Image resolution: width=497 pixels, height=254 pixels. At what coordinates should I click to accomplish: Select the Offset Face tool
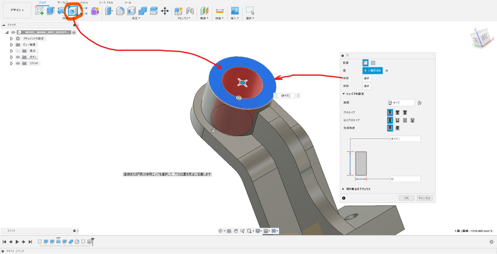[154, 11]
